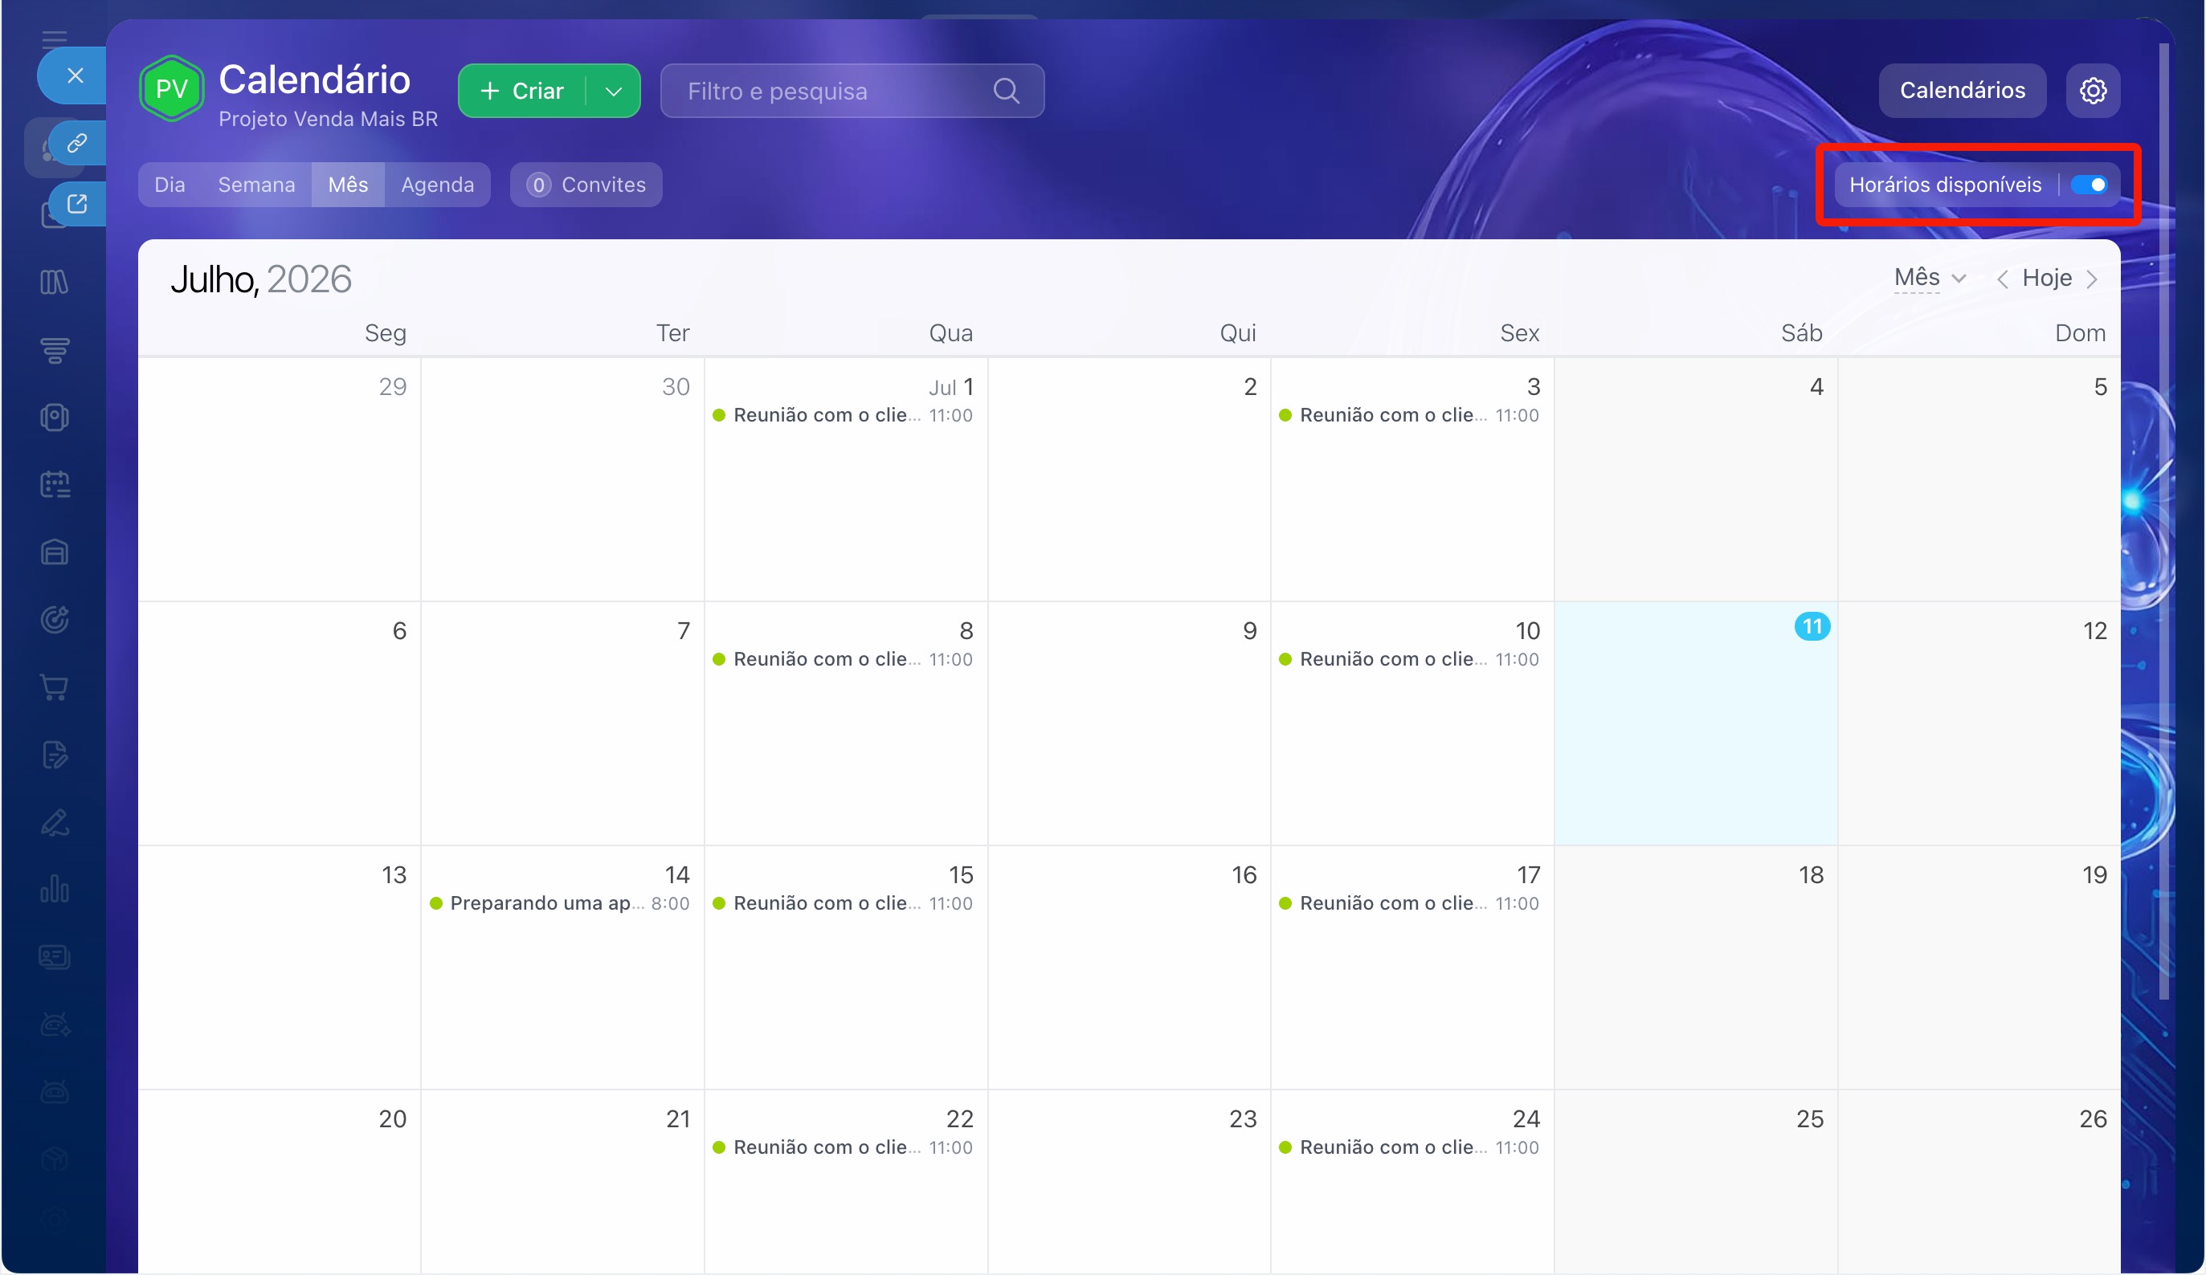Open Reunião com o cliente on July 3
Image resolution: width=2206 pixels, height=1275 pixels.
tap(1409, 416)
